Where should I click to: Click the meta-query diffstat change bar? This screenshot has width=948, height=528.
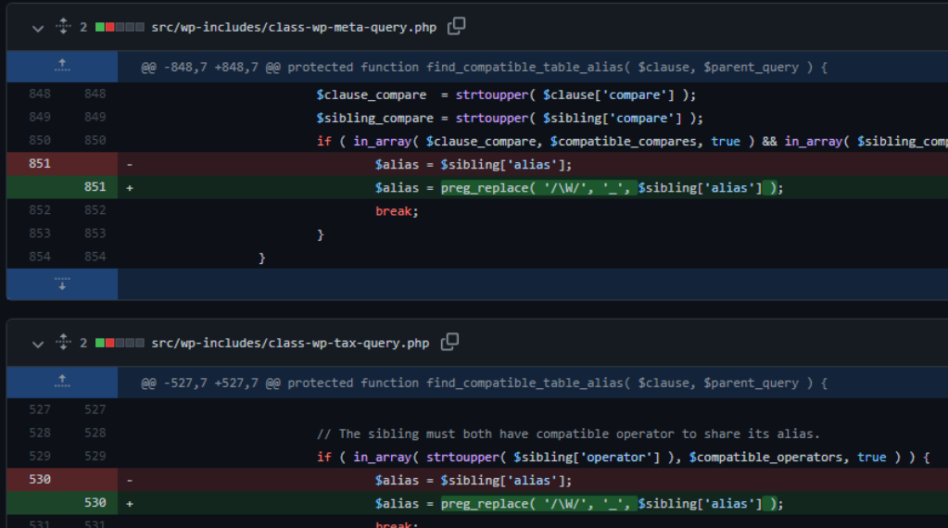(120, 27)
